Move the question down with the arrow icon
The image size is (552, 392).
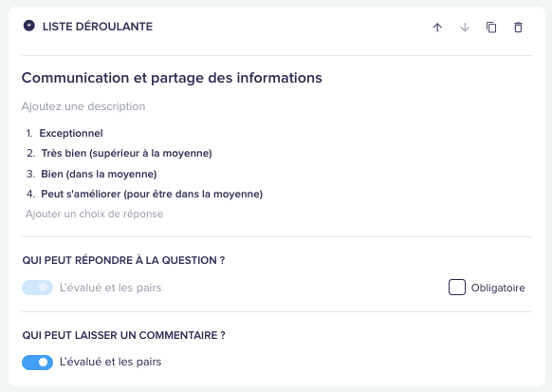coord(465,28)
